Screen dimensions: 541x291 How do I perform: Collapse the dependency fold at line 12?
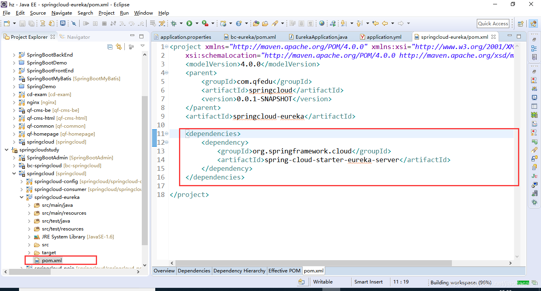click(166, 142)
